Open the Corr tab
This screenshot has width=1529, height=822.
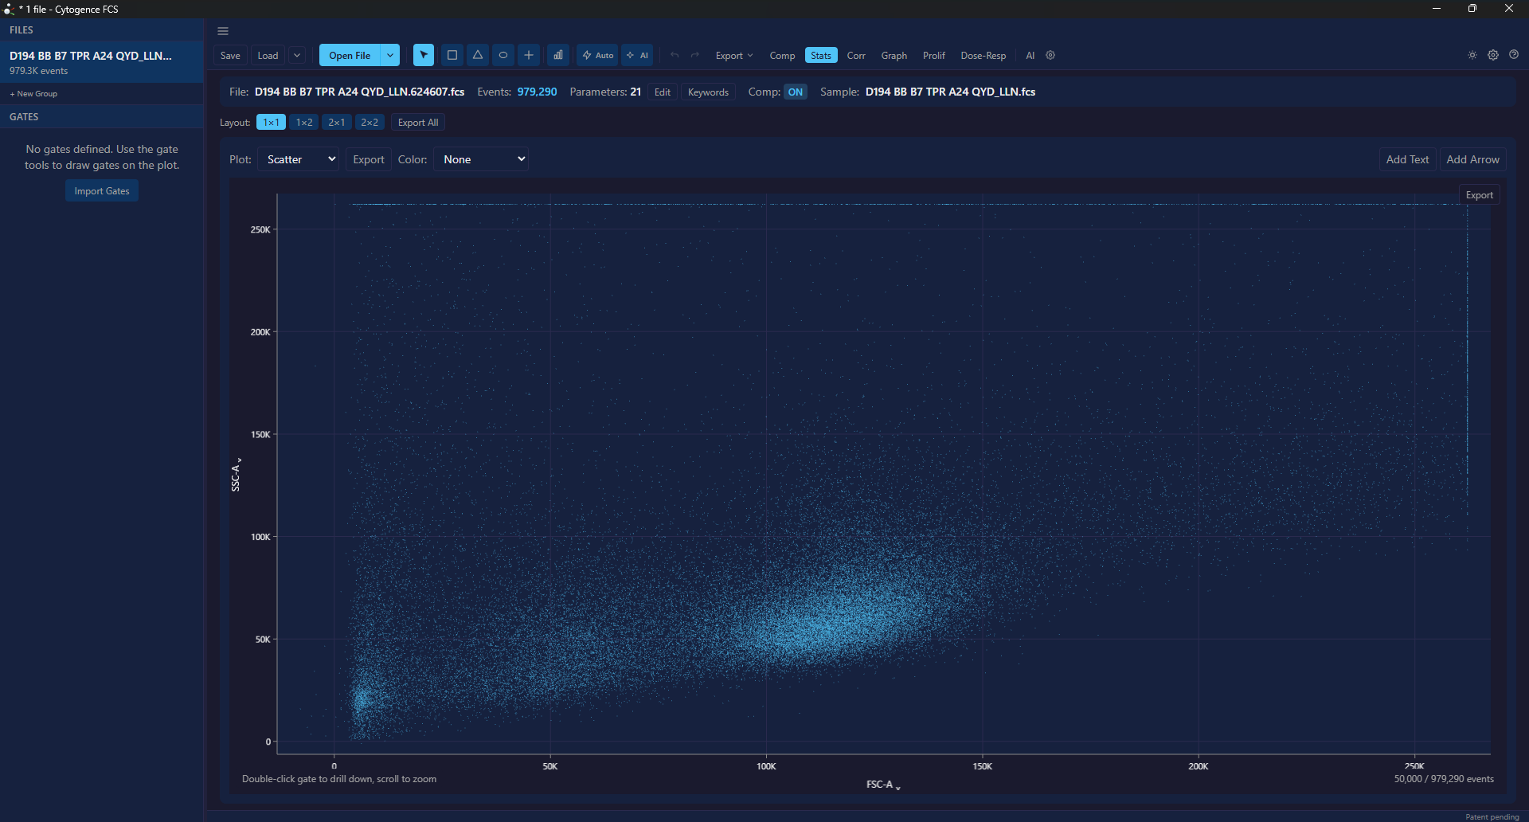(856, 55)
